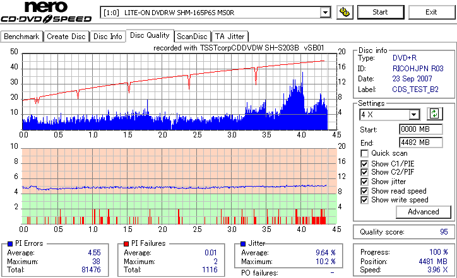
Task: Click the Progress value 100 %
Action: (439, 252)
